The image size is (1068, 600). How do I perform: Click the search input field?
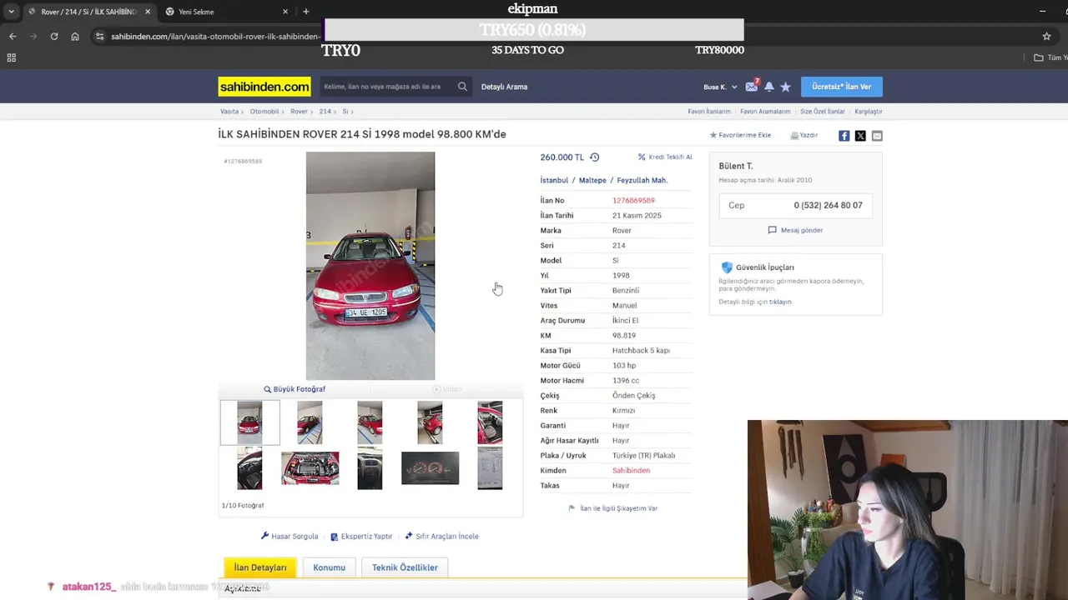(388, 87)
